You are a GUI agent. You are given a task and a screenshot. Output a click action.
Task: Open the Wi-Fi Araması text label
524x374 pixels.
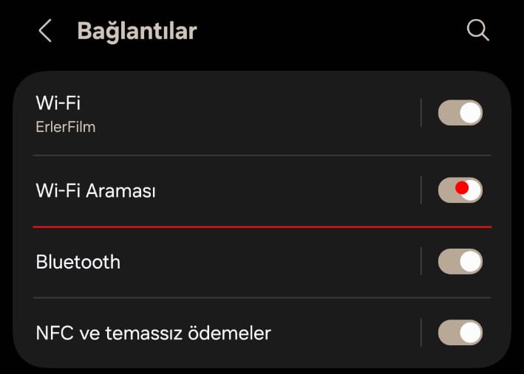point(96,190)
